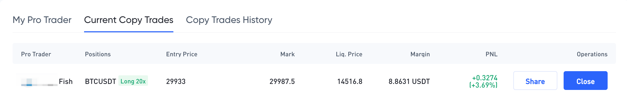The image size is (627, 110).
Task: Click the 8.8631 USDT margin value
Action: click(409, 82)
